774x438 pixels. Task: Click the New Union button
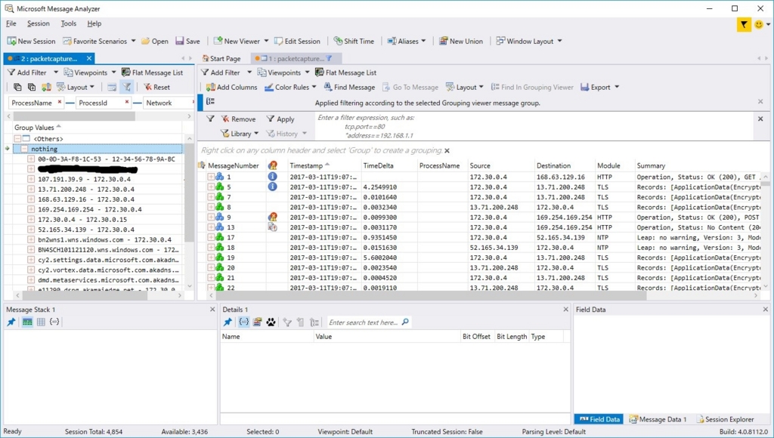pyautogui.click(x=461, y=41)
